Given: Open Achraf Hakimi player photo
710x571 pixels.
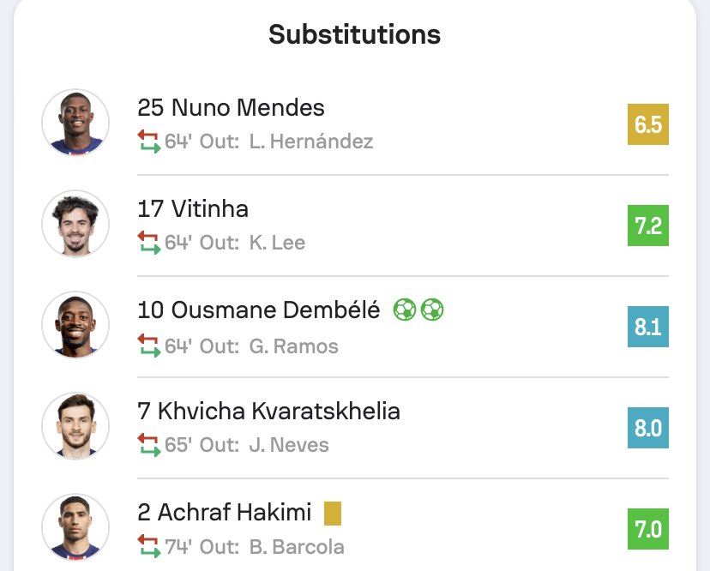Looking at the screenshot, I should (75, 527).
